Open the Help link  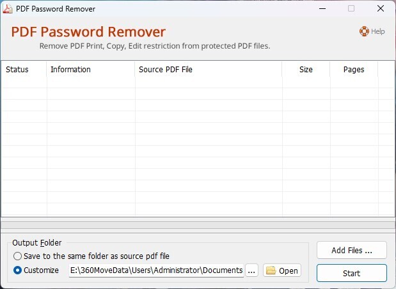(377, 31)
